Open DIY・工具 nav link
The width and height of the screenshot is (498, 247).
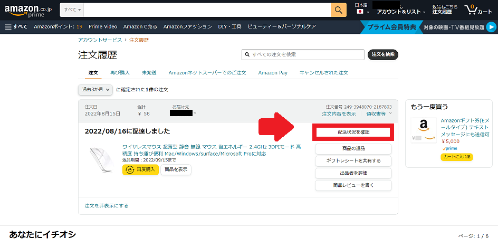[x=229, y=27]
